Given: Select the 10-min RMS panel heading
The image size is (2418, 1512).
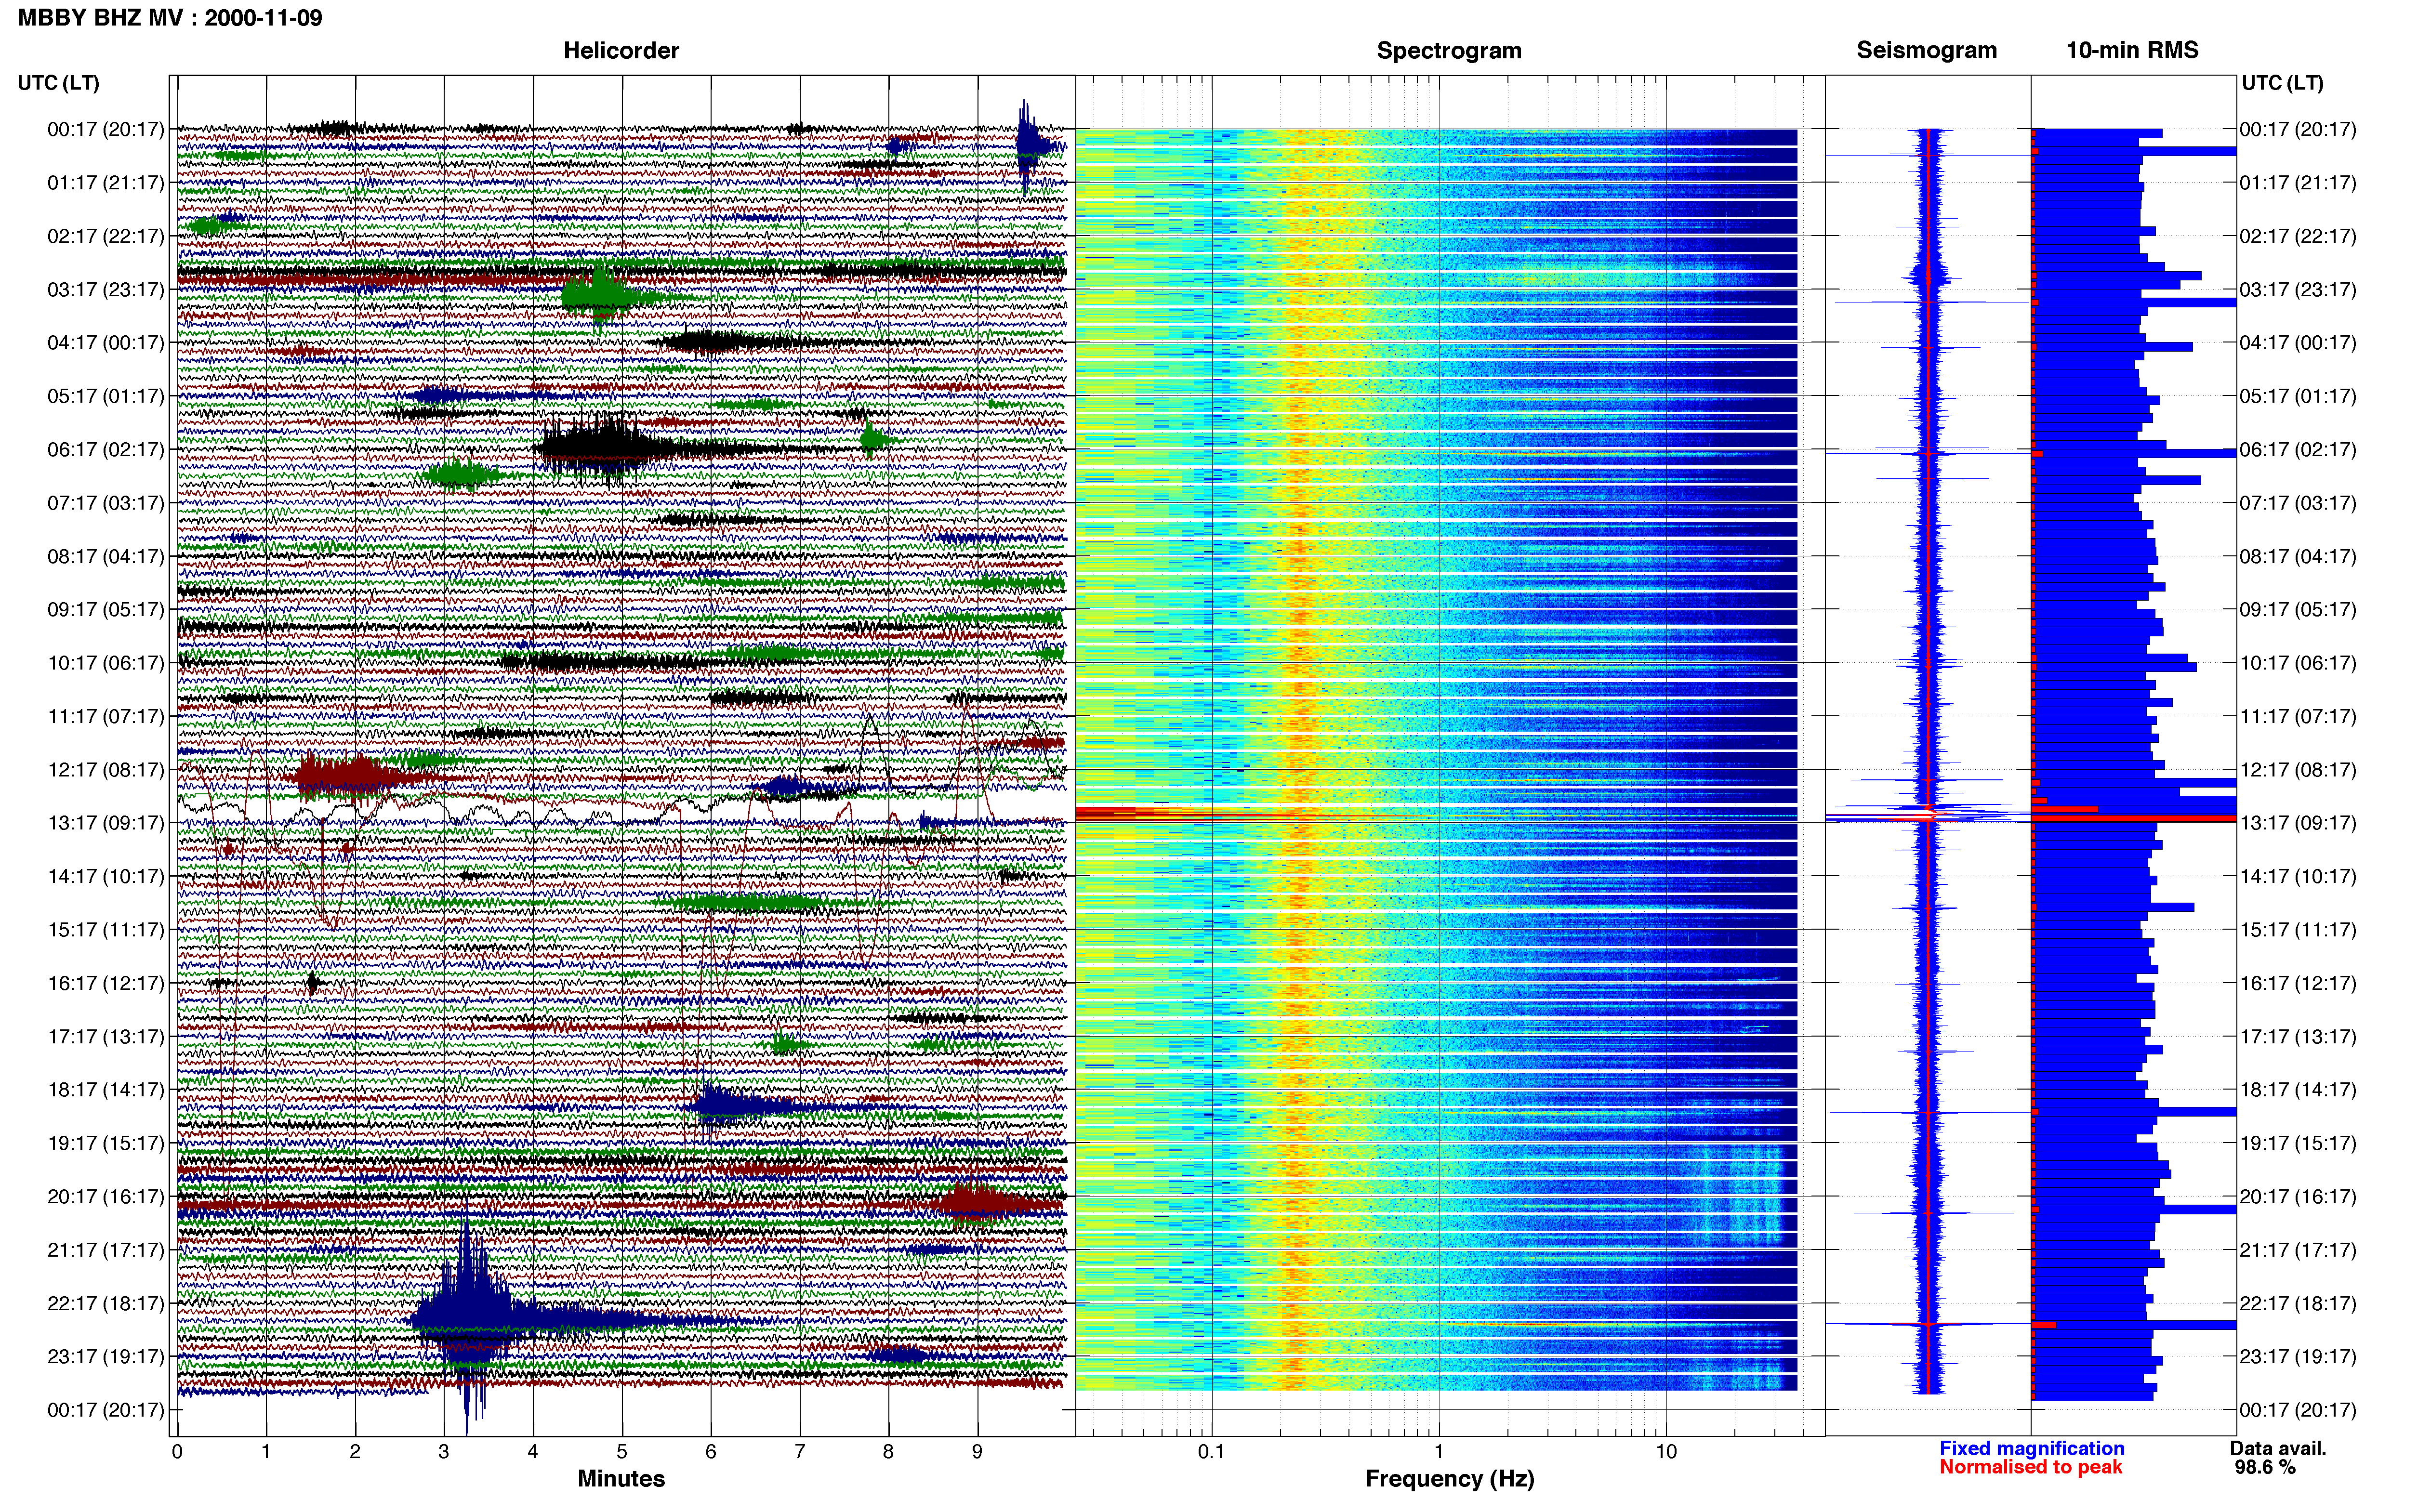Looking at the screenshot, I should [2132, 50].
